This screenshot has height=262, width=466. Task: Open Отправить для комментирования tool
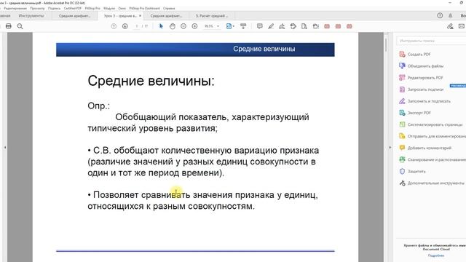pyautogui.click(x=432, y=136)
